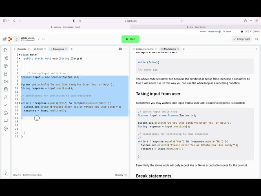Viewport: 261px width, 196px height.
Task: Select the Markdown preview tab
Action: (168, 49)
